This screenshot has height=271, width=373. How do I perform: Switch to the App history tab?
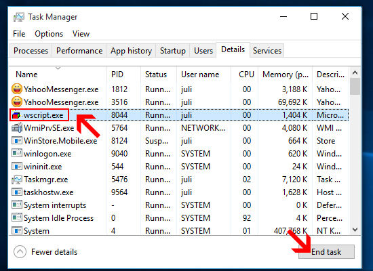131,51
